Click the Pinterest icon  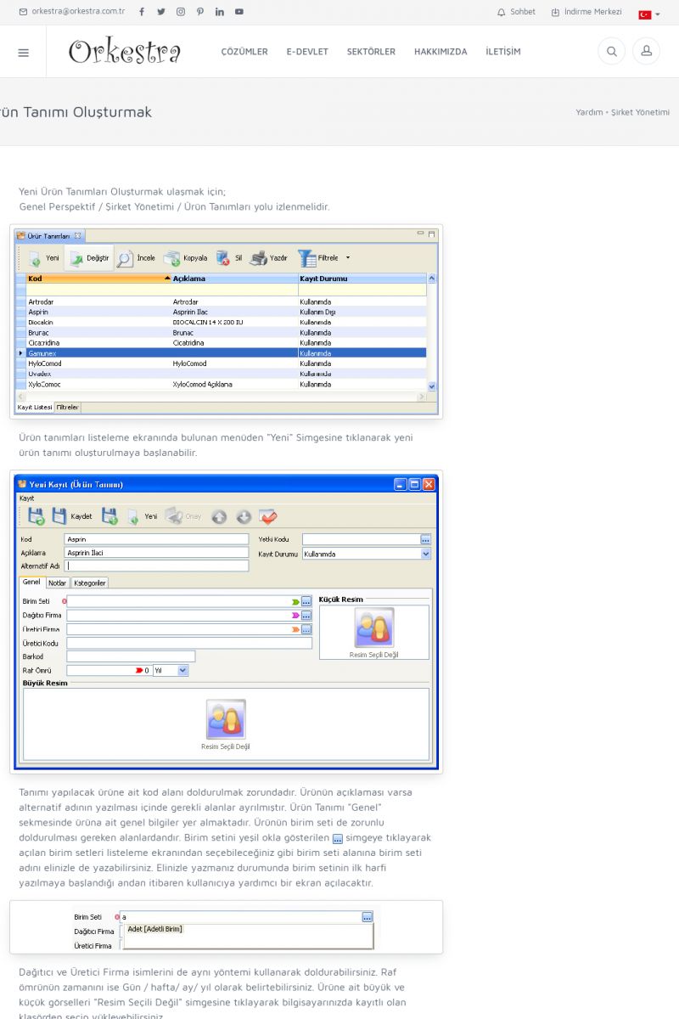click(x=200, y=12)
